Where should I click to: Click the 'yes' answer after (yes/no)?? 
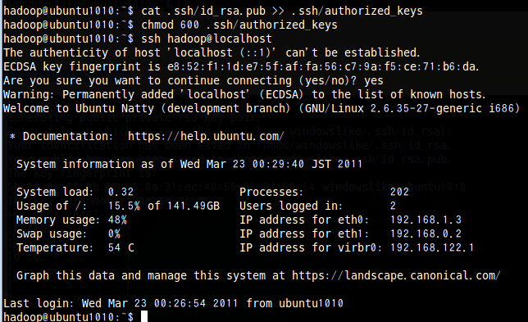pos(373,81)
